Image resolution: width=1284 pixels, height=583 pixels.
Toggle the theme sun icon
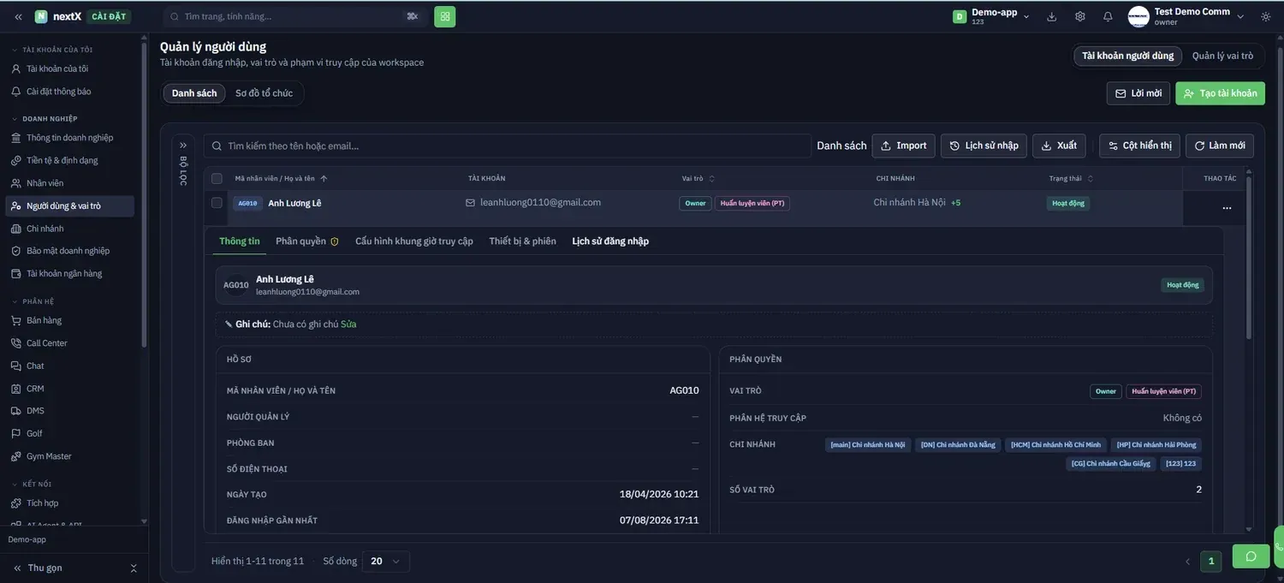click(x=1265, y=16)
